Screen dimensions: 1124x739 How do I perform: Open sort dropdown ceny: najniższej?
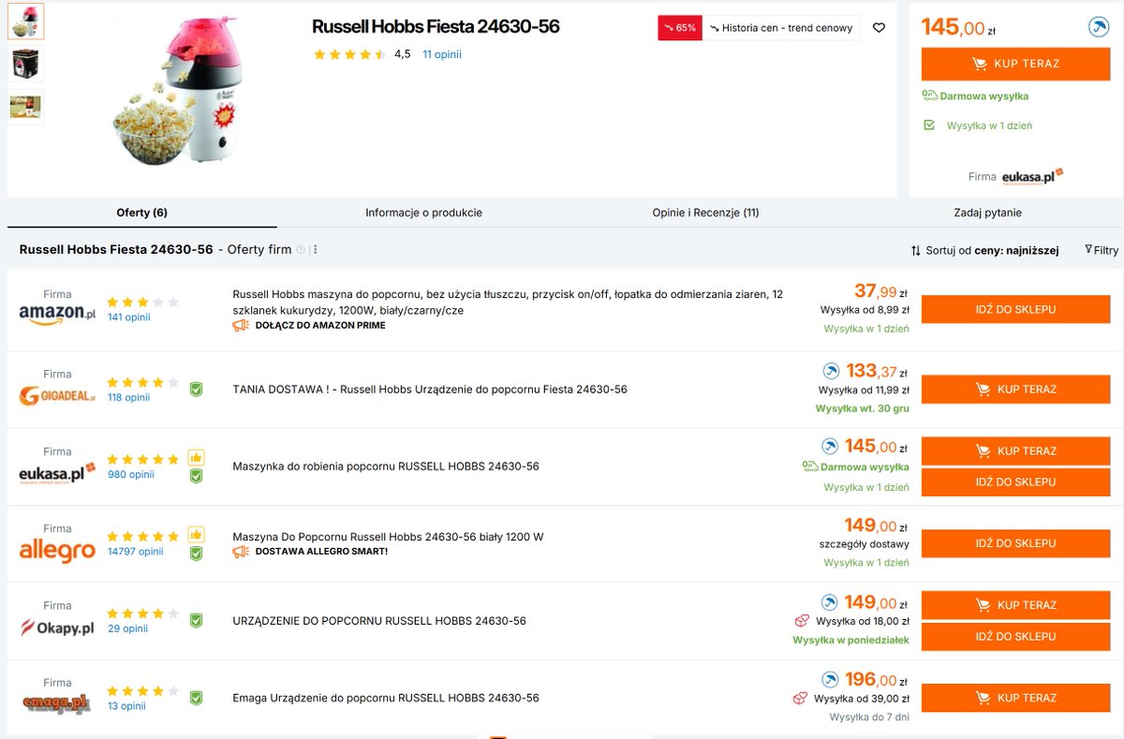(984, 250)
